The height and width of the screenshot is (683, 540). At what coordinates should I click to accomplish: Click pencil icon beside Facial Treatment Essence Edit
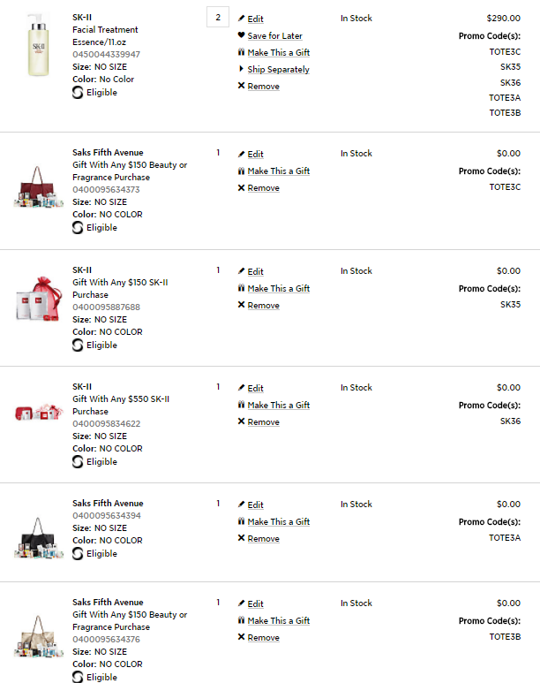pyautogui.click(x=242, y=19)
